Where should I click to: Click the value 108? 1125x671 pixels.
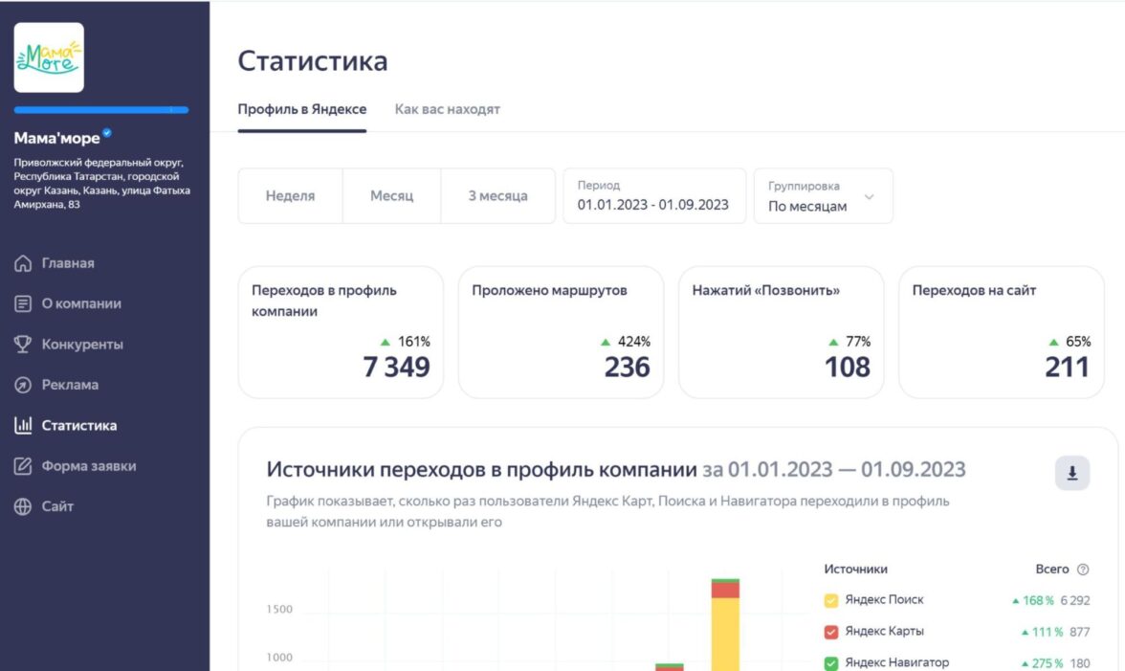[x=847, y=367]
